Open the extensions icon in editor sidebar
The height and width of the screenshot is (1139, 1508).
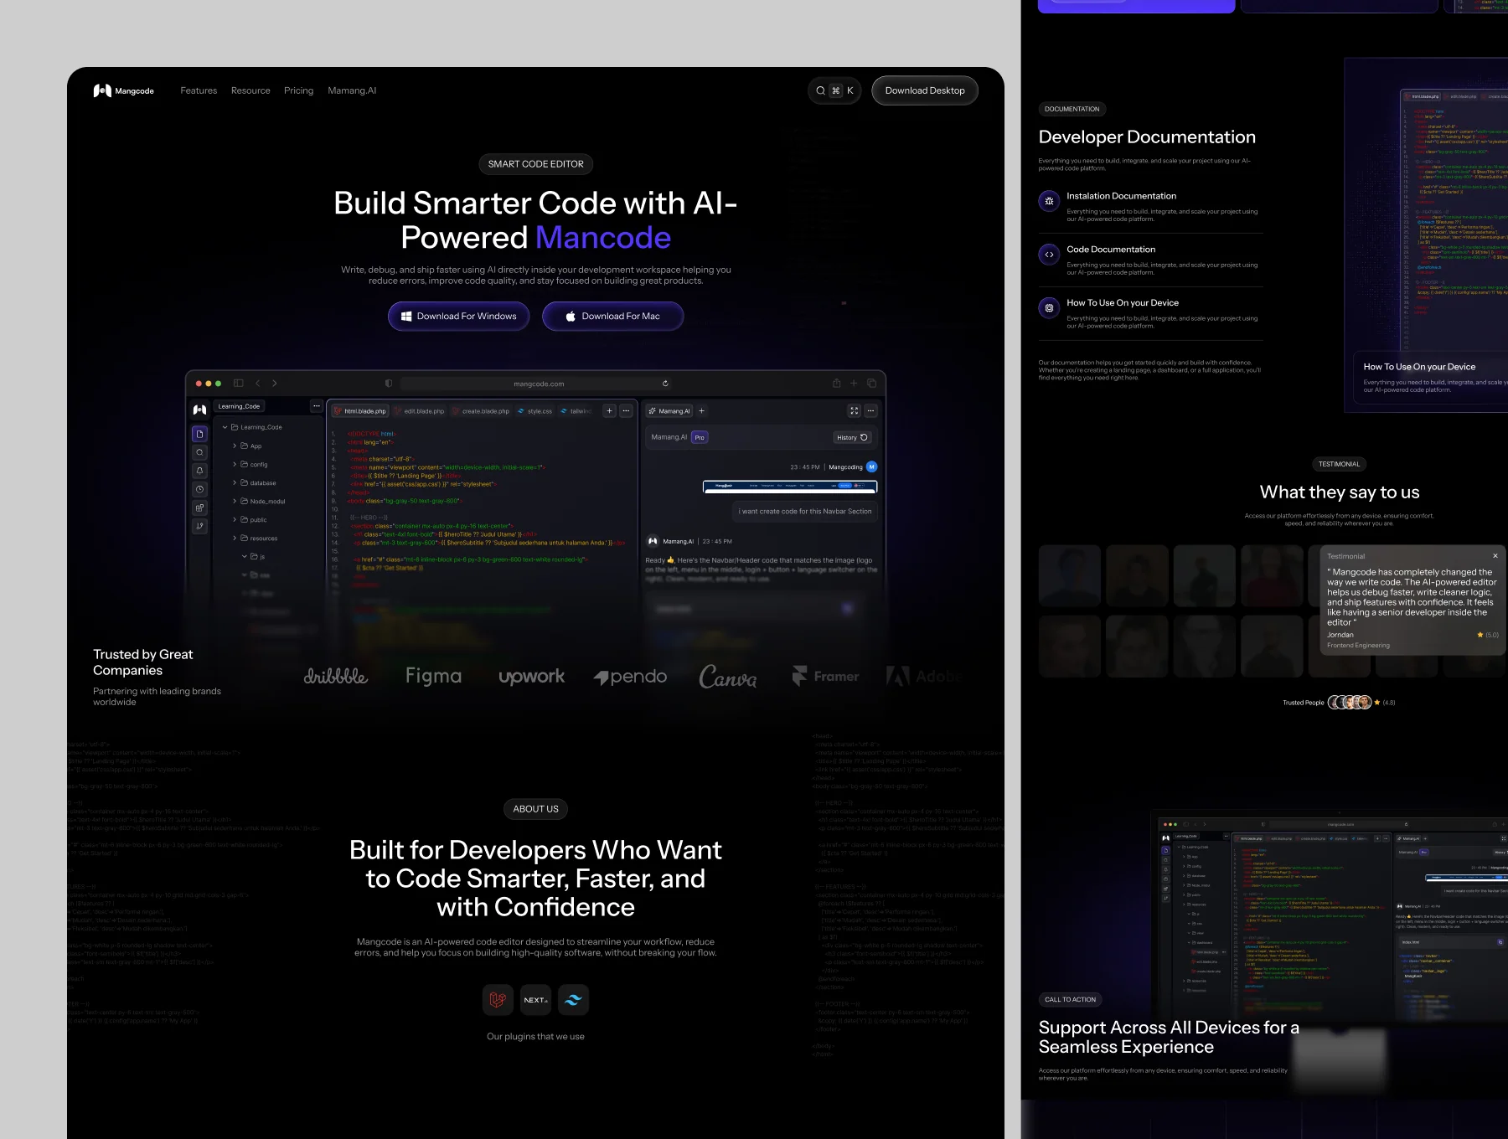click(199, 508)
